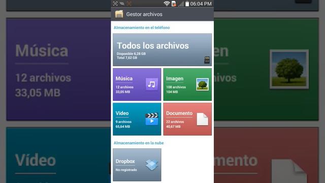
Task: Tap the 108 archivos label
Action: pyautogui.click(x=176, y=87)
